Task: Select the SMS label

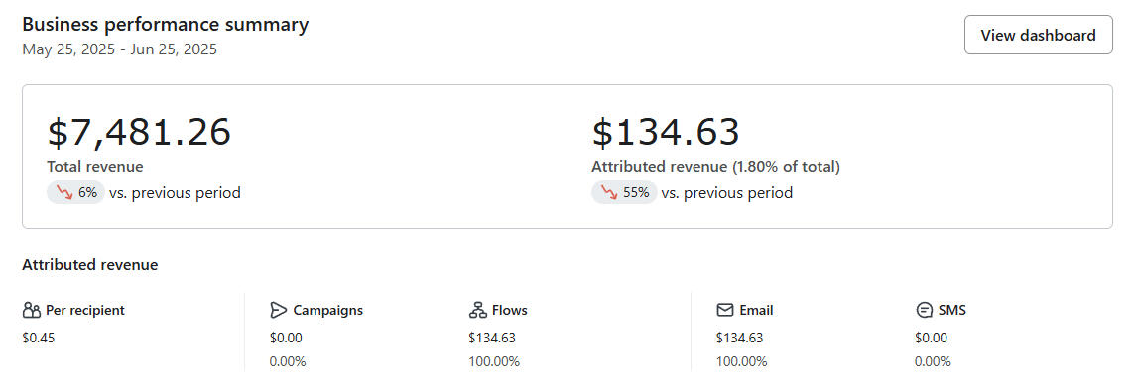Action: [951, 311]
